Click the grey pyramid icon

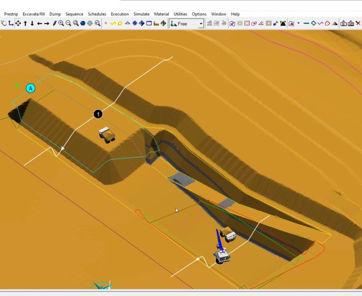coord(335,23)
